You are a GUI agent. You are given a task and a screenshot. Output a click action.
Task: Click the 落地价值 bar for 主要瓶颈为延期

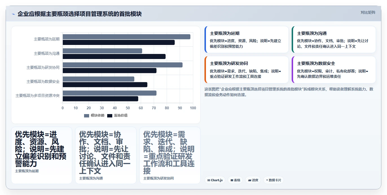point(118,42)
